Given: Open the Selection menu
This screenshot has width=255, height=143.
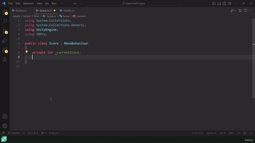Looking at the screenshot, I should [x=28, y=4].
